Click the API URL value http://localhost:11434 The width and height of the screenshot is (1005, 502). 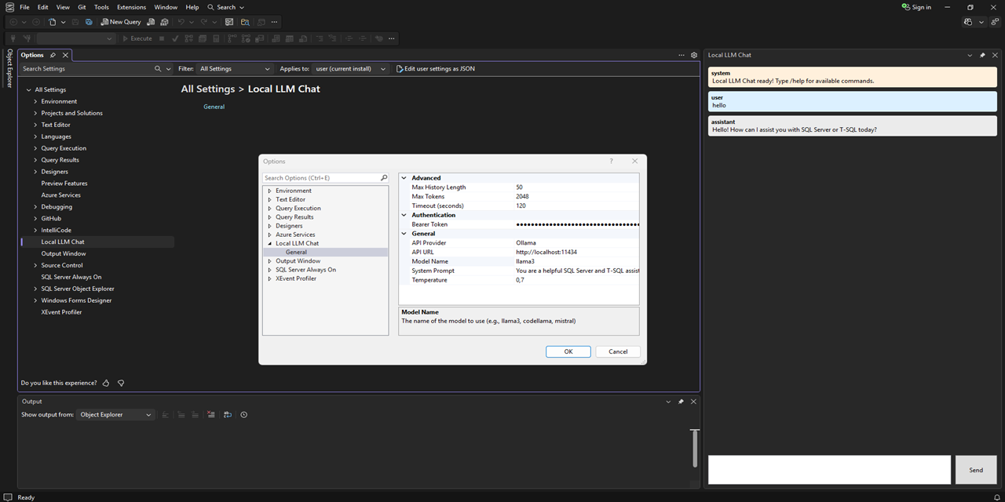(x=546, y=252)
